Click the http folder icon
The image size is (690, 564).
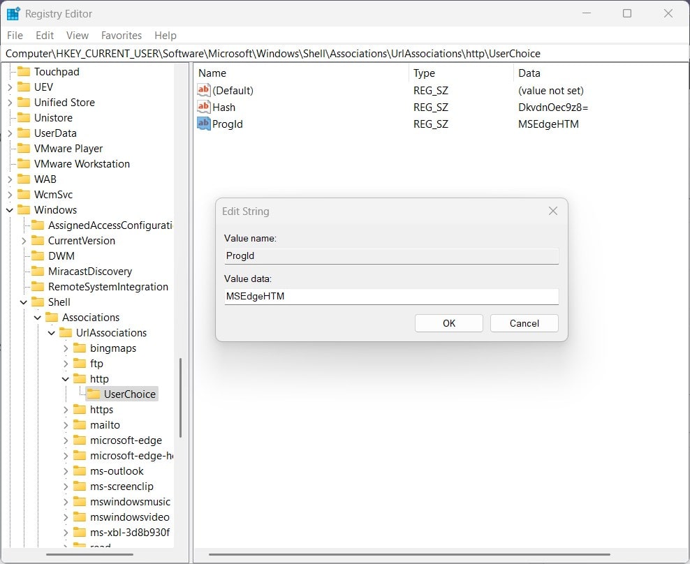click(x=80, y=378)
